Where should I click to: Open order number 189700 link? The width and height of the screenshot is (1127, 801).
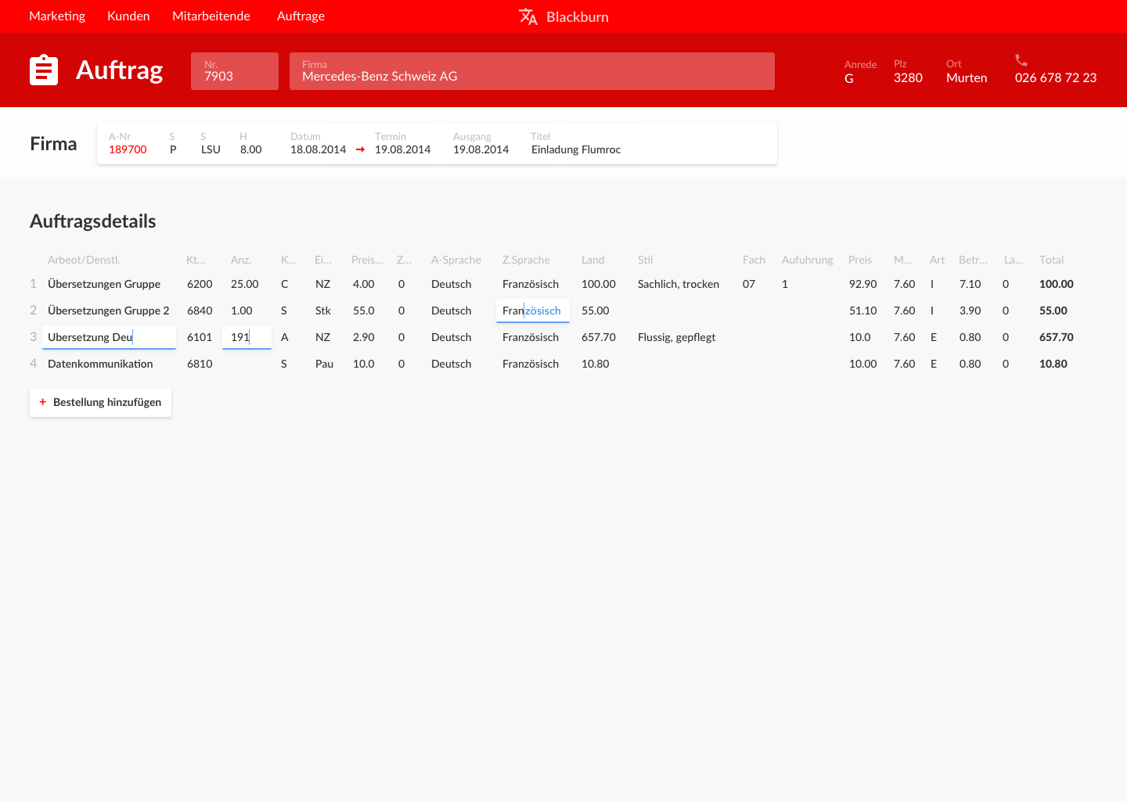coord(128,149)
